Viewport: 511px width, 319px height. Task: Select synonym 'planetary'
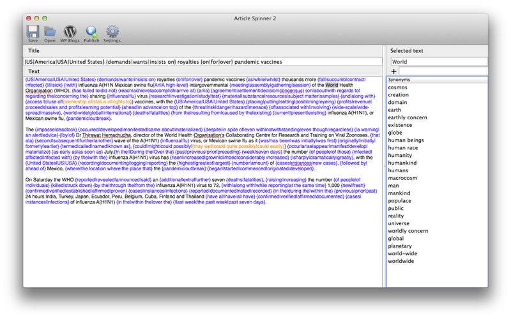[x=400, y=246]
